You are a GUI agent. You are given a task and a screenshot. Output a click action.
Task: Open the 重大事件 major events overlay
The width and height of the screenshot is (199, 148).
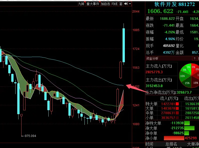click(93, 4)
